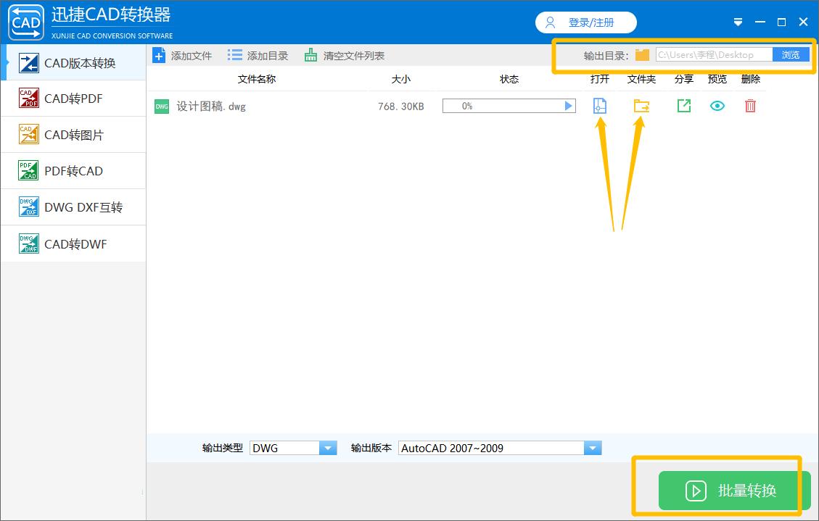Expand the 输出类型 DWG dropdown
This screenshot has width=819, height=521.
click(x=329, y=447)
